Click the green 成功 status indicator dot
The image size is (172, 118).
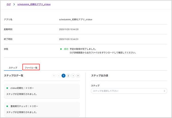pos(61,49)
